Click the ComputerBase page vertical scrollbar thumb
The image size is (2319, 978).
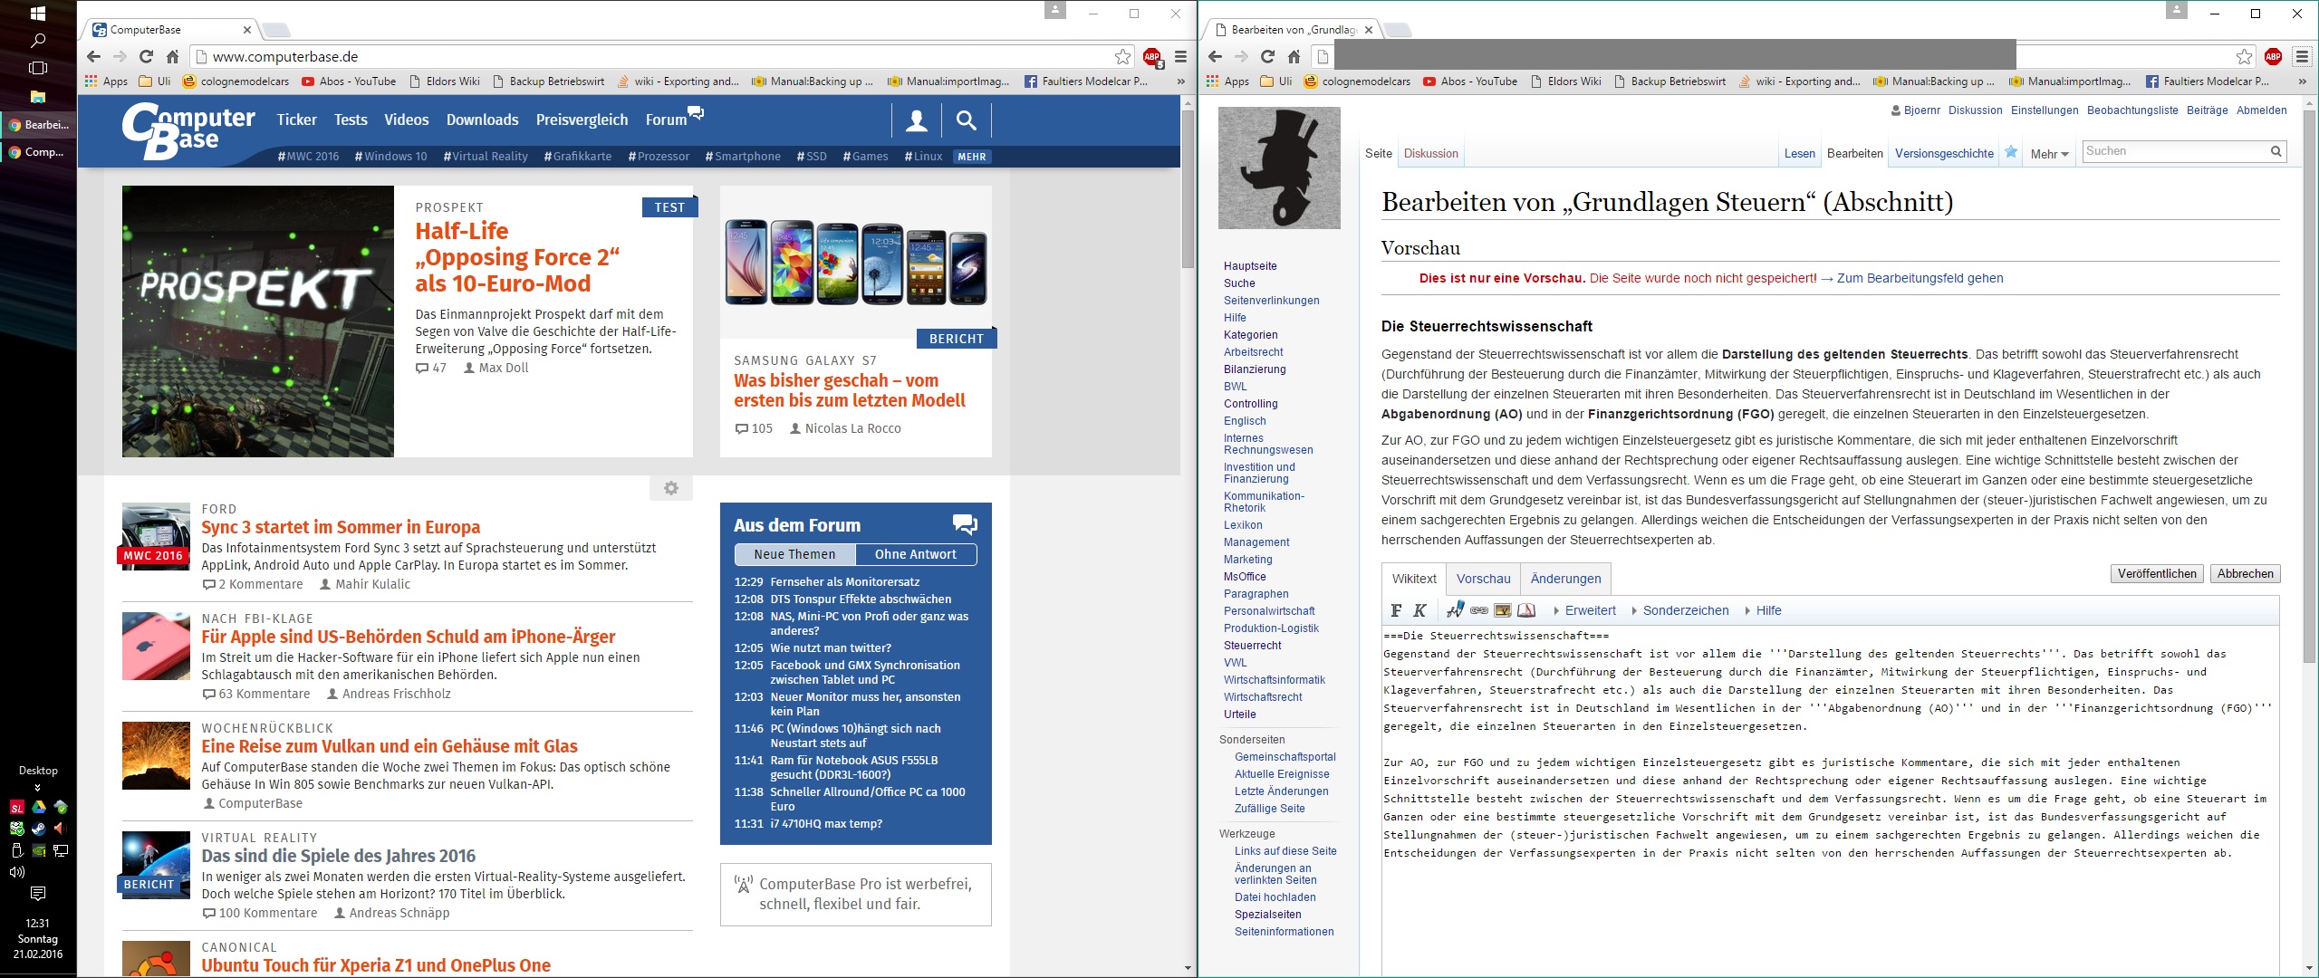tap(1188, 190)
